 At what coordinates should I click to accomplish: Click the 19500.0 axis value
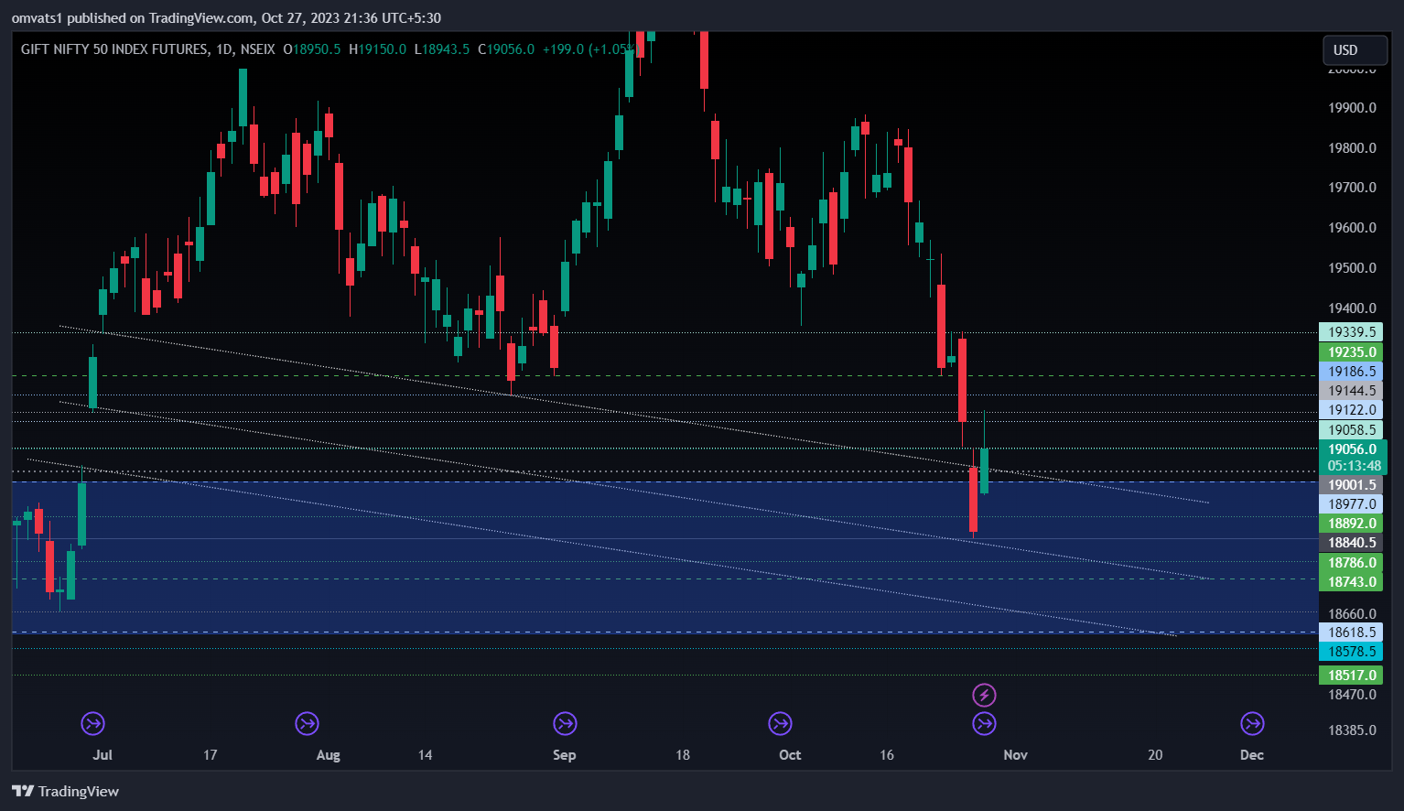pos(1352,268)
